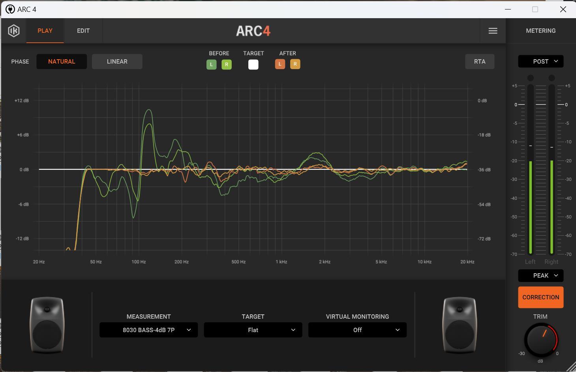Click the AFTER legend label
The height and width of the screenshot is (372, 576).
point(288,53)
